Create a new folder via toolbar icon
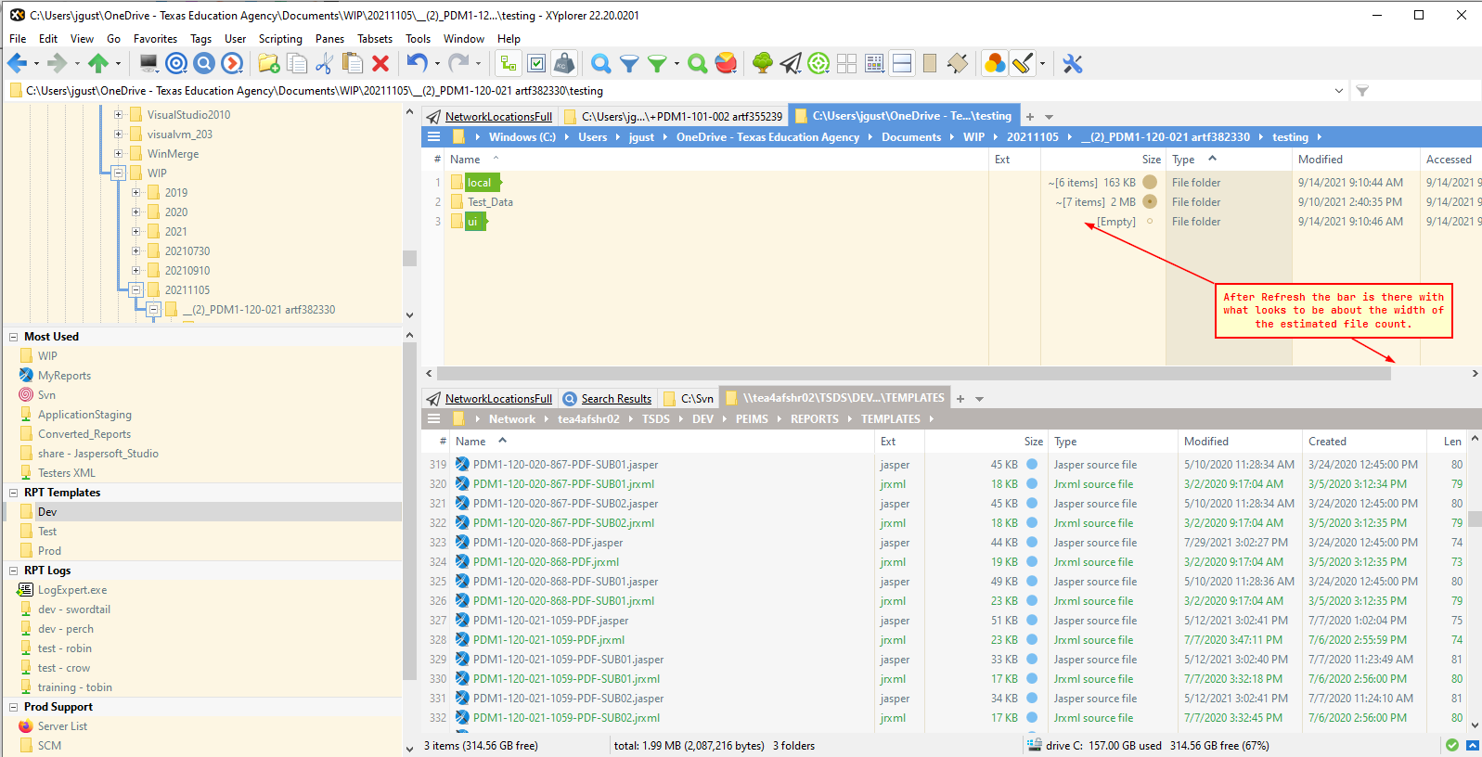The width and height of the screenshot is (1482, 757). coord(268,63)
